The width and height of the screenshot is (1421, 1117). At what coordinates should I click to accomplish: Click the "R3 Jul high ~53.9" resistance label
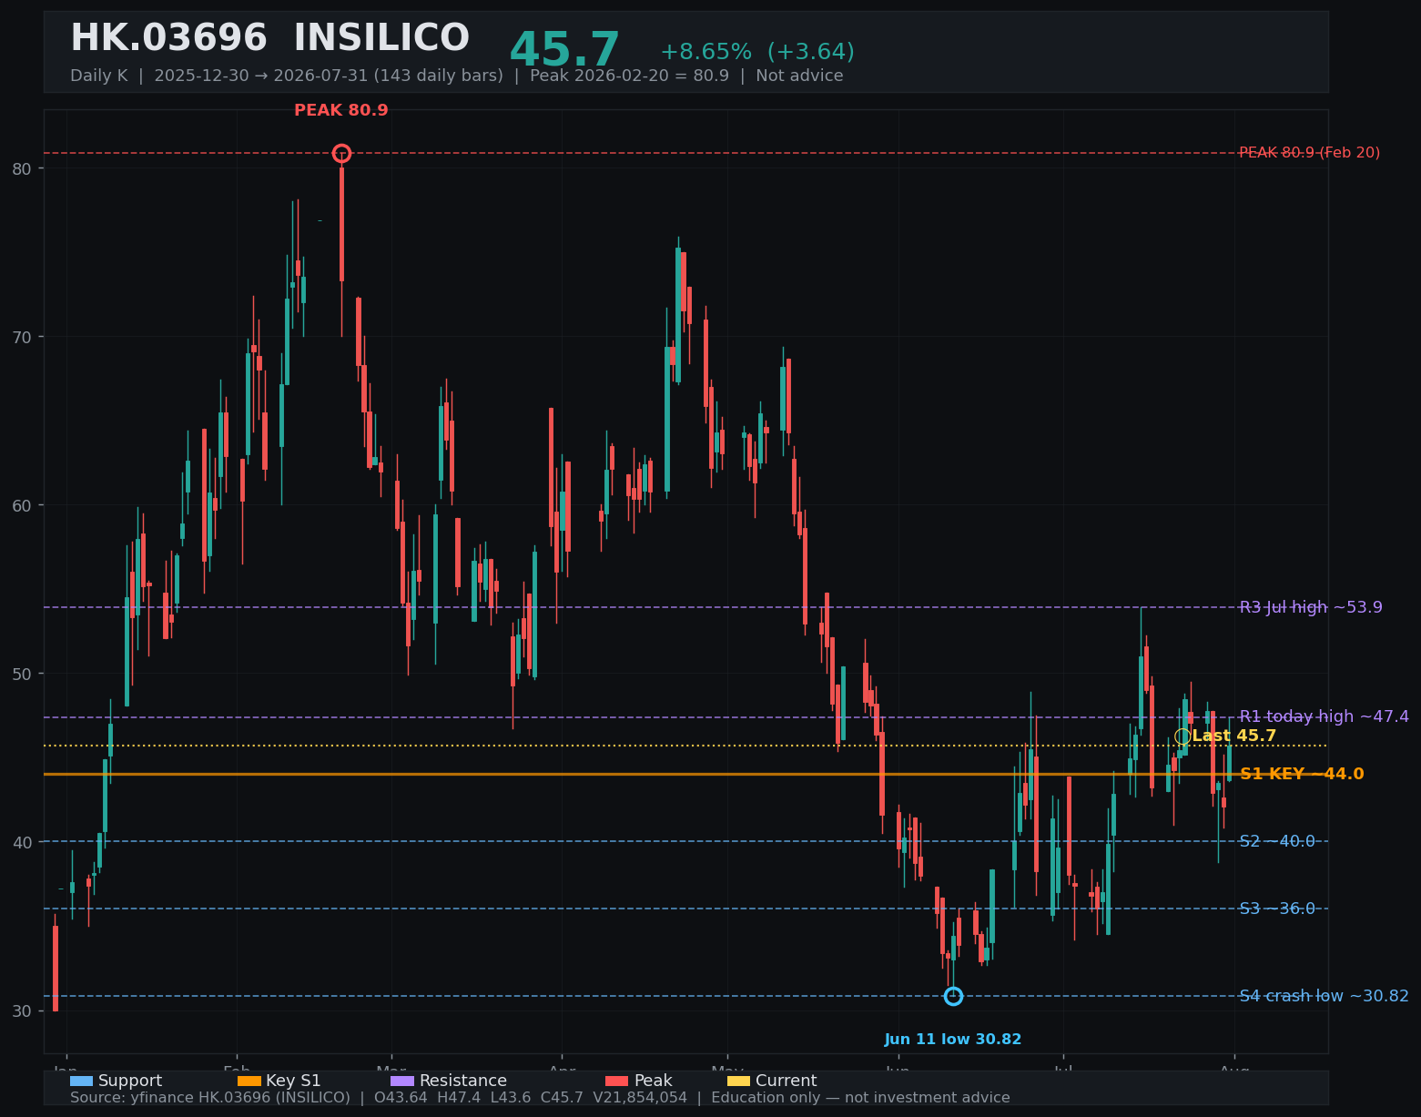1311,607
